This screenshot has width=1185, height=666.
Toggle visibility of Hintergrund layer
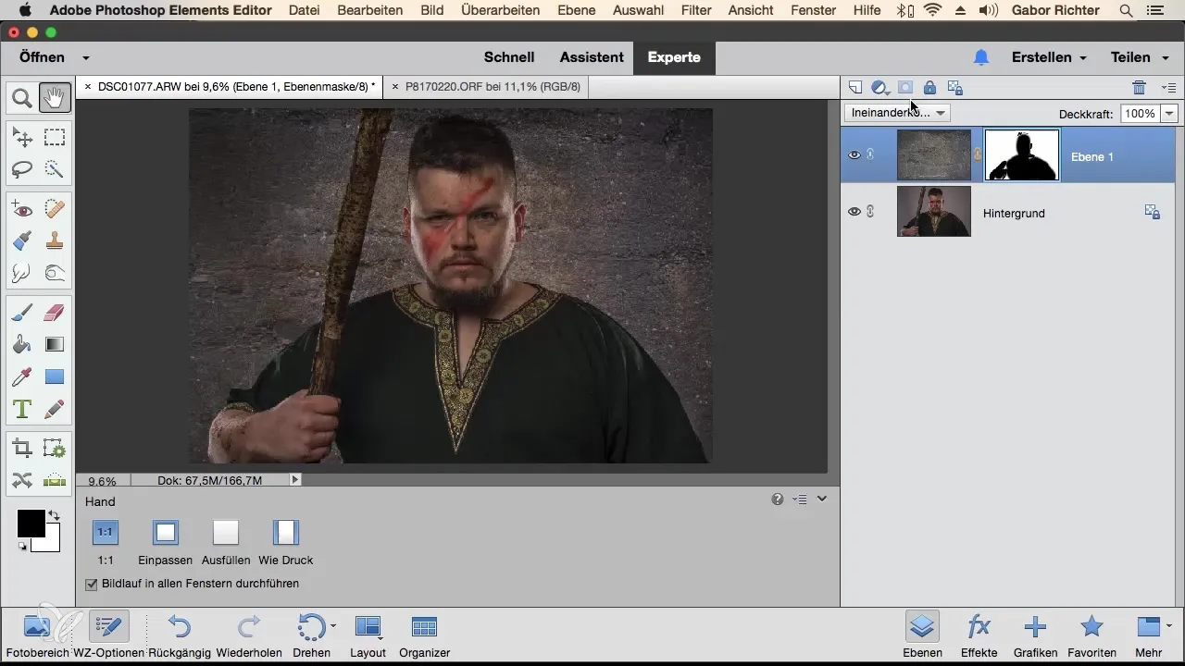[854, 212]
